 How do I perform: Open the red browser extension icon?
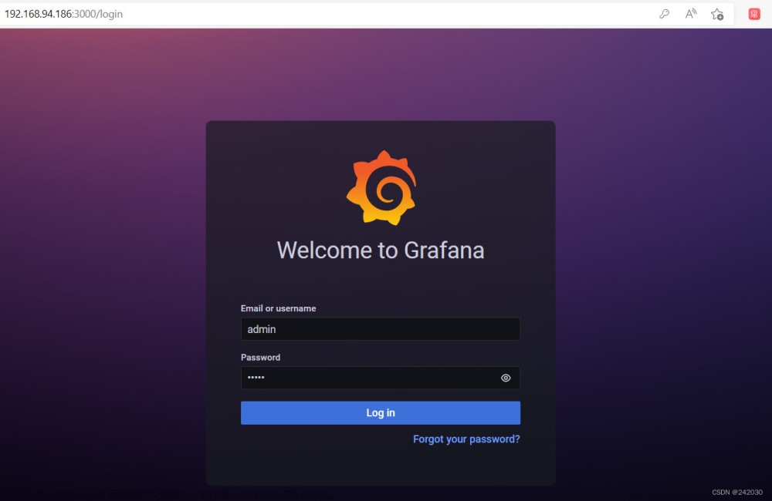click(x=754, y=14)
